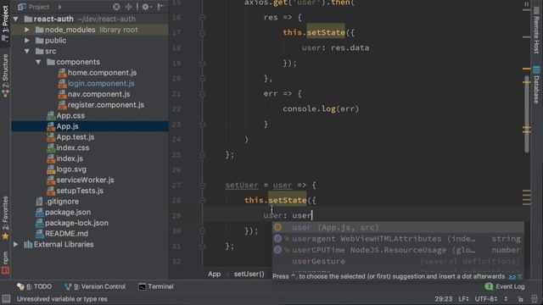This screenshot has height=305, width=543.
Task: Open the Terminal tool window
Action: (156, 286)
